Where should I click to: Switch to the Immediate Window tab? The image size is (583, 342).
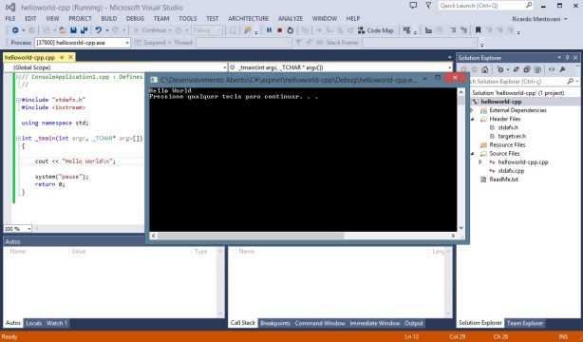(375, 323)
